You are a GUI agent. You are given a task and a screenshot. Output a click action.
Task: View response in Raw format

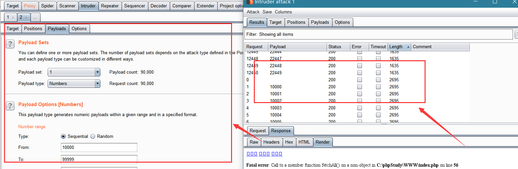[x=254, y=142]
